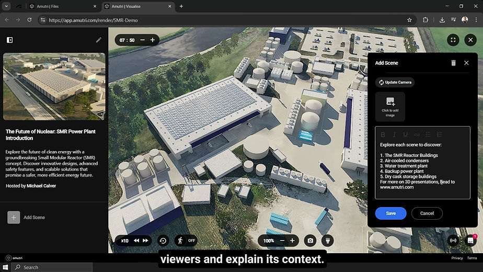Toggle italic formatting in scene editor
The height and width of the screenshot is (272, 483).
pos(394,134)
